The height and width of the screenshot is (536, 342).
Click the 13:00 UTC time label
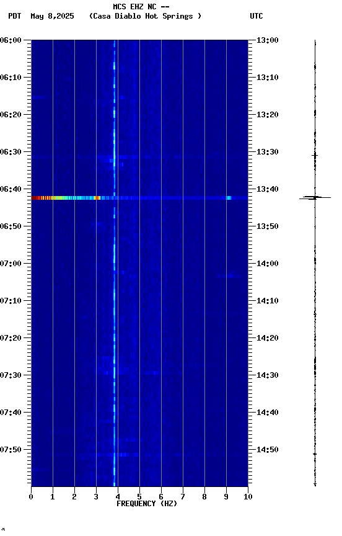pos(268,40)
